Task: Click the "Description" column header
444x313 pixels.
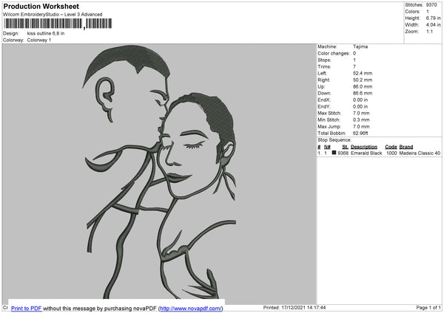Action: tap(364, 147)
